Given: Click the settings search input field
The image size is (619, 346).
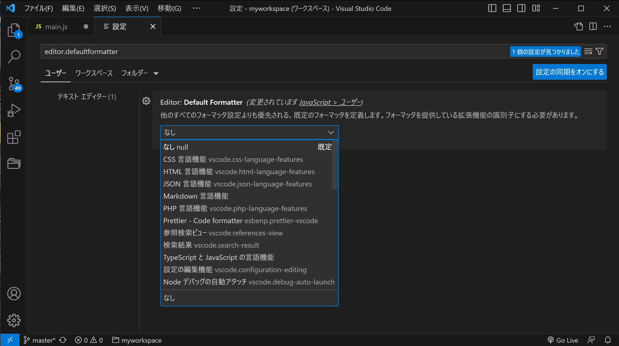Looking at the screenshot, I should coord(275,52).
